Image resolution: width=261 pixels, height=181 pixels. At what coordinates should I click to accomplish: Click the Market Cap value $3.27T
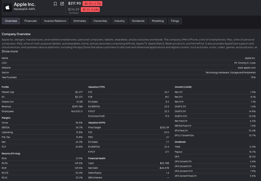79,92
